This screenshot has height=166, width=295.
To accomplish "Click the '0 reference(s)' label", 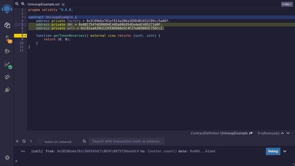I will click(268, 133).
